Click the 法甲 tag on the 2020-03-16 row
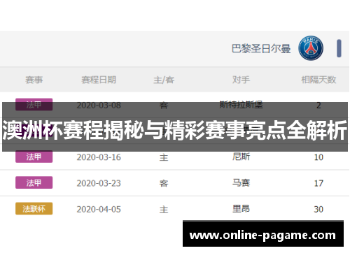 (x=34, y=157)
